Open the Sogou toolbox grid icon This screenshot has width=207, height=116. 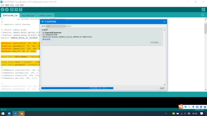point(205,107)
